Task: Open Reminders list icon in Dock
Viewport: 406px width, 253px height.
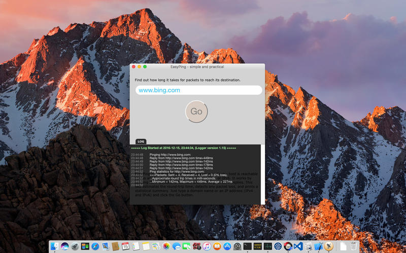Action: [x=136, y=246]
